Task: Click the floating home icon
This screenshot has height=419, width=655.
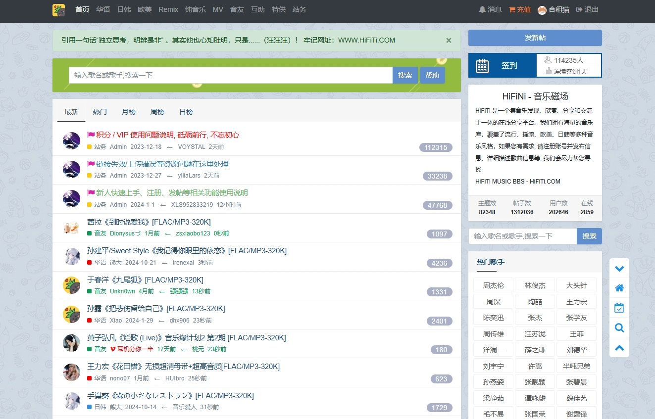Action: click(619, 288)
